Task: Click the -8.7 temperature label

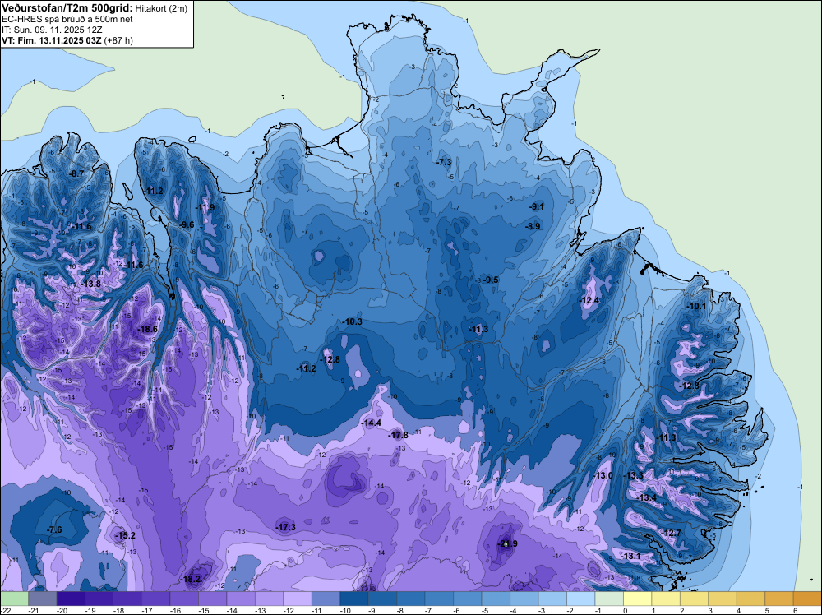Action: point(76,173)
